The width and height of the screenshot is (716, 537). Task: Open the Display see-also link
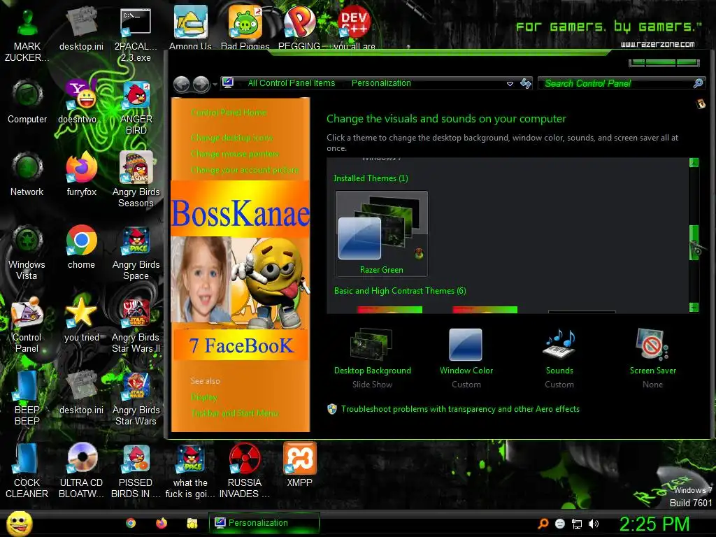tap(203, 397)
